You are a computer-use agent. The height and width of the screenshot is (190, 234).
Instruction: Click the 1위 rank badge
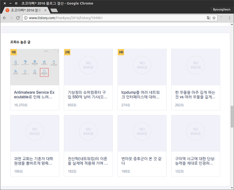(14, 52)
